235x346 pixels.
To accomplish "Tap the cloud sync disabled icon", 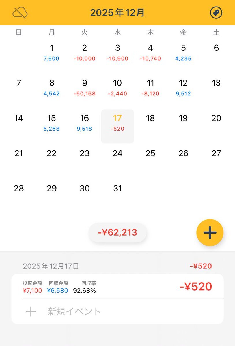I will point(20,13).
